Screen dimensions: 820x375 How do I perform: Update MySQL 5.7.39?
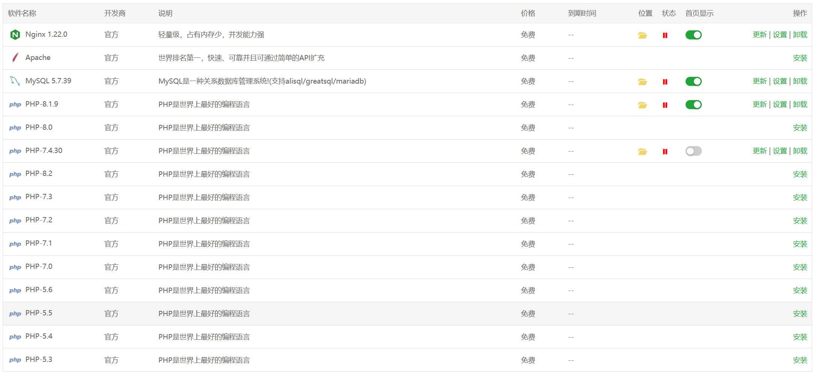point(760,81)
